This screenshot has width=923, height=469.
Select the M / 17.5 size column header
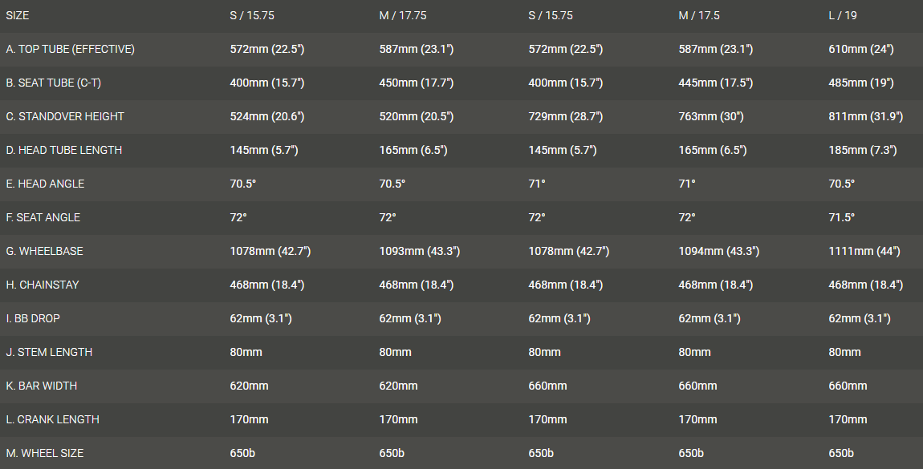pos(699,15)
